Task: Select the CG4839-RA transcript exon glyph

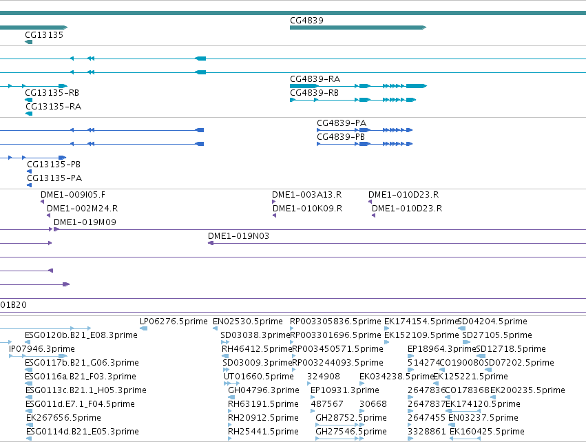Action: click(x=358, y=86)
